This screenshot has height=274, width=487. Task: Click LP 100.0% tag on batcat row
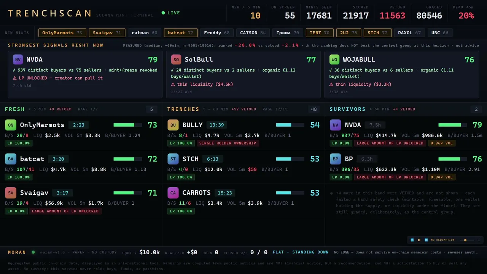point(19,177)
